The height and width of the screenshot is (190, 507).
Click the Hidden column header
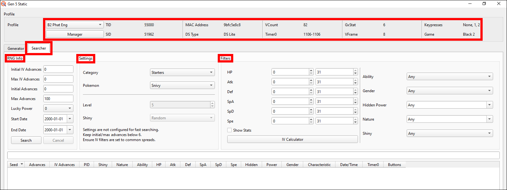(251, 164)
